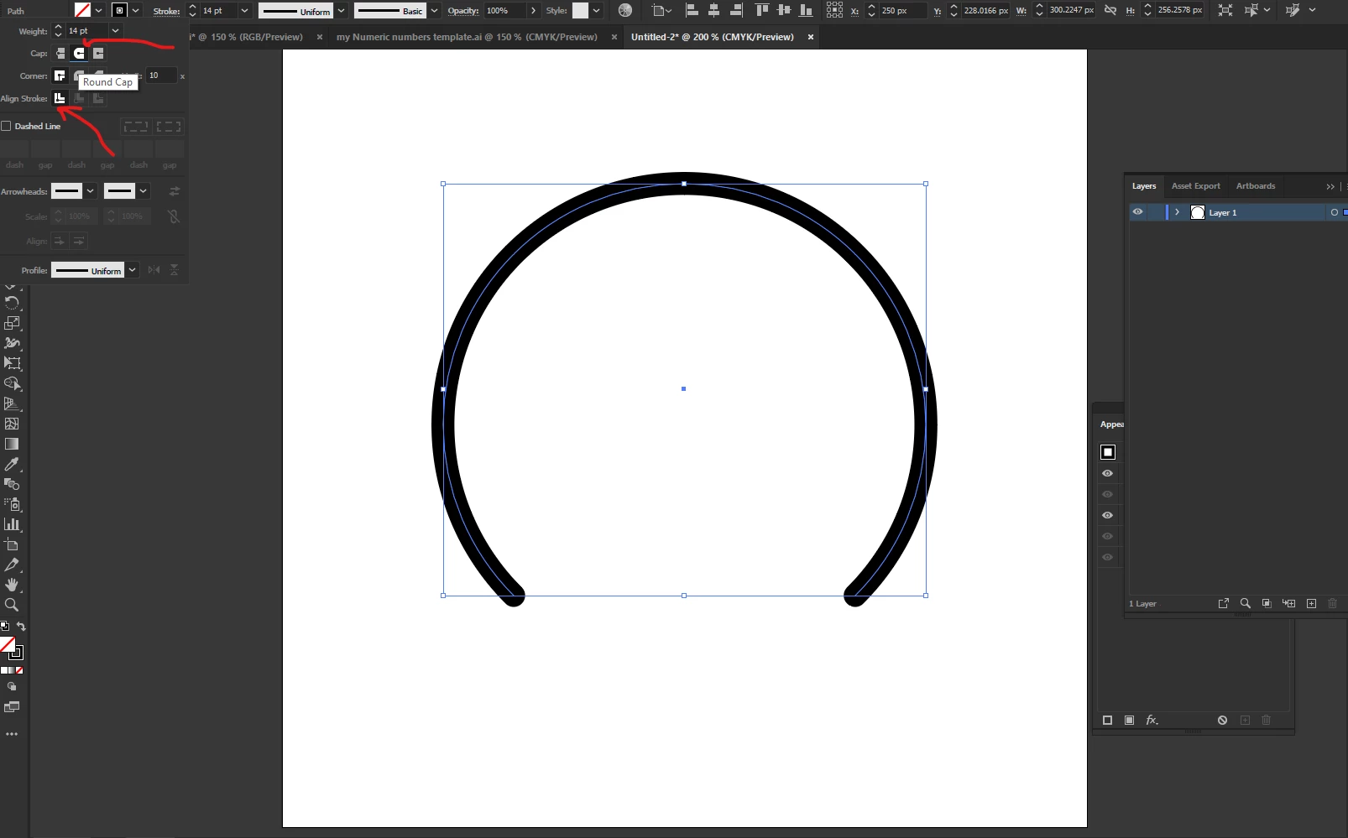1348x838 pixels.
Task: Open the Style dropdown
Action: coord(596,11)
